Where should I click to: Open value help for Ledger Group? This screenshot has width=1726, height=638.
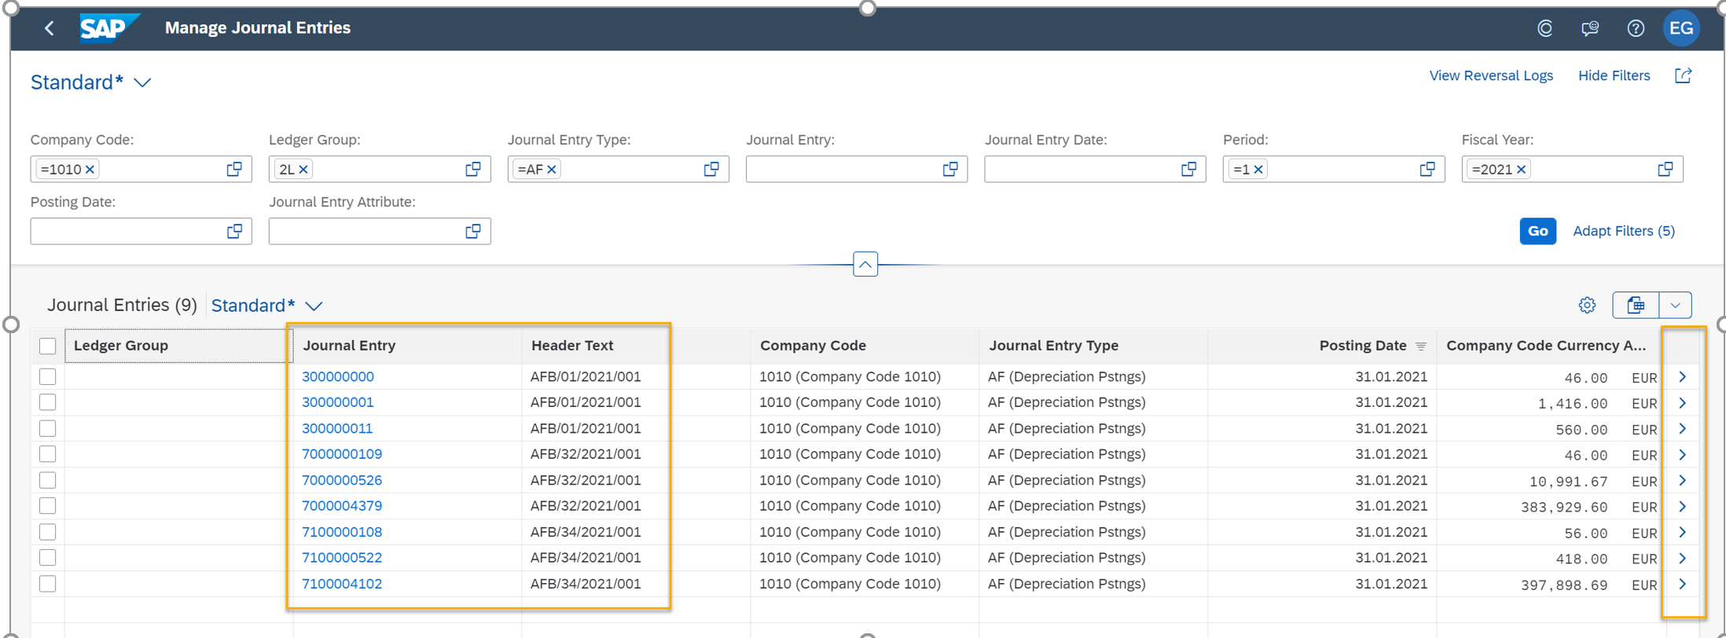473,169
